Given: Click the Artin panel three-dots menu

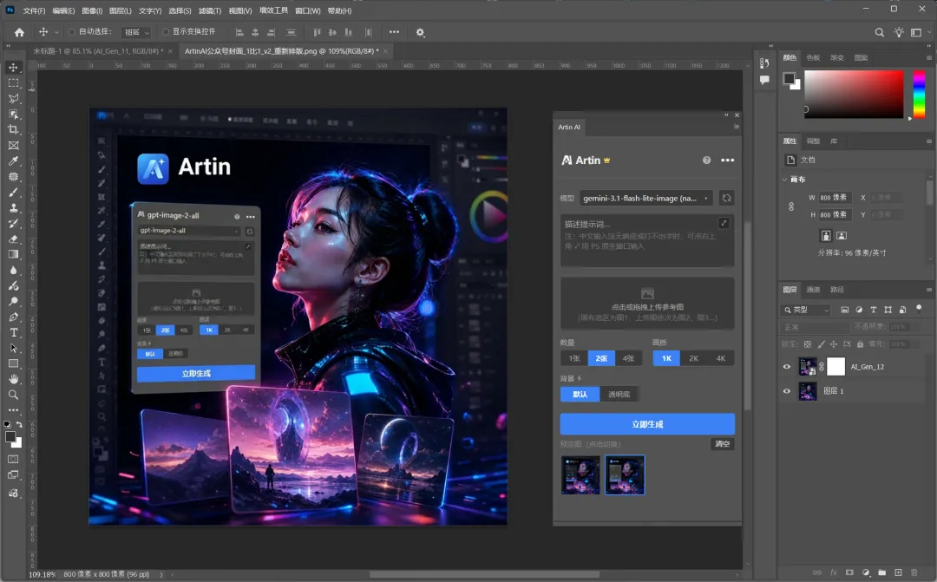Looking at the screenshot, I should coord(727,160).
